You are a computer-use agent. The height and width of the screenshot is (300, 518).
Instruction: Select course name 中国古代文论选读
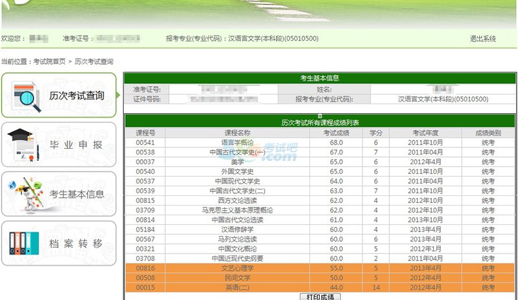coord(238,220)
